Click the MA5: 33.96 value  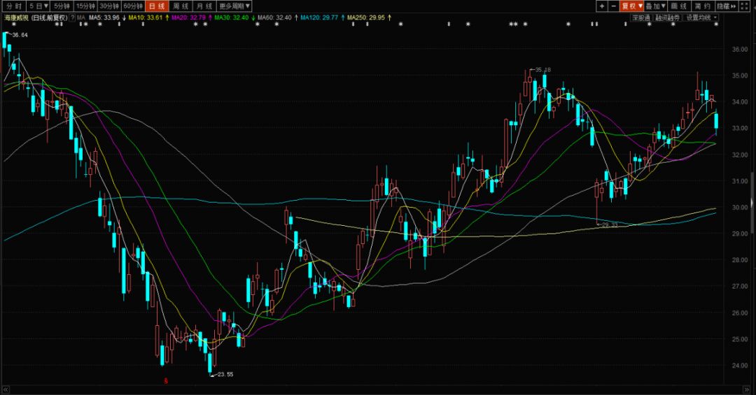104,17
